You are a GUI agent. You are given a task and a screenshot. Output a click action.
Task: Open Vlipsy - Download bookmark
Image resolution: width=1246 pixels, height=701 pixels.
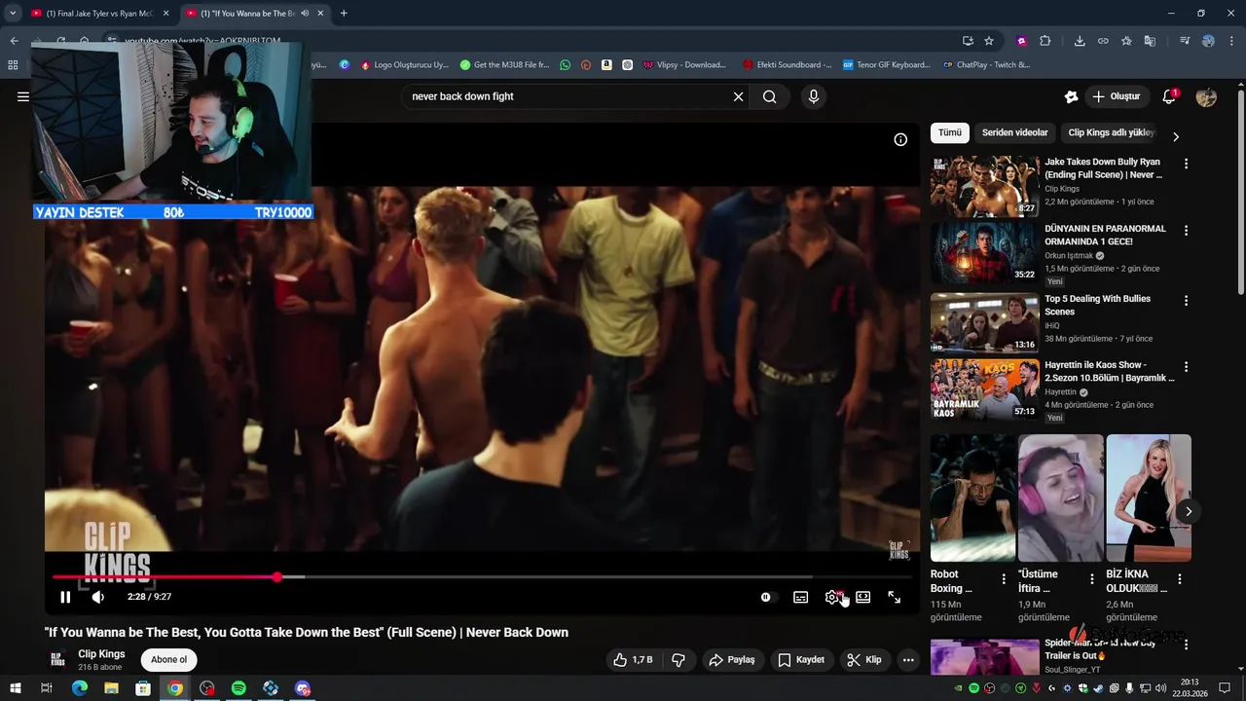pos(684,65)
